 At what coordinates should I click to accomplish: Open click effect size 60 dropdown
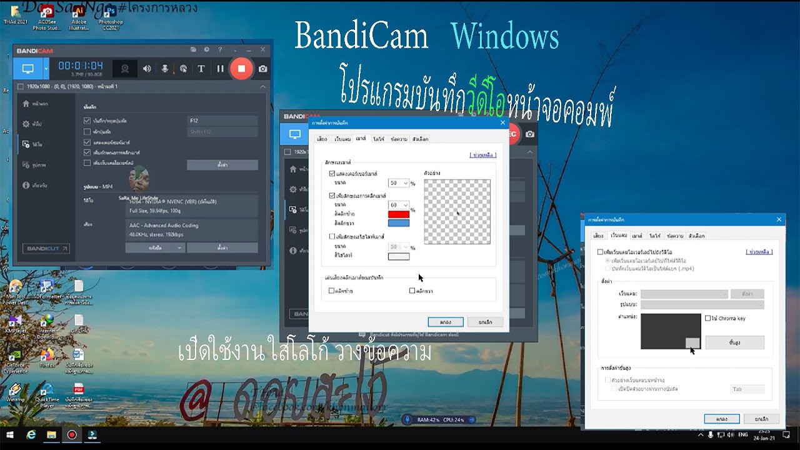(399, 204)
